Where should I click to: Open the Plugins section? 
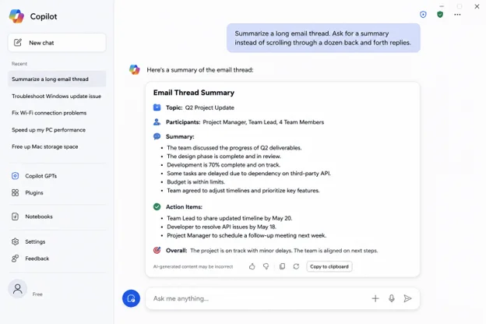[34, 192]
